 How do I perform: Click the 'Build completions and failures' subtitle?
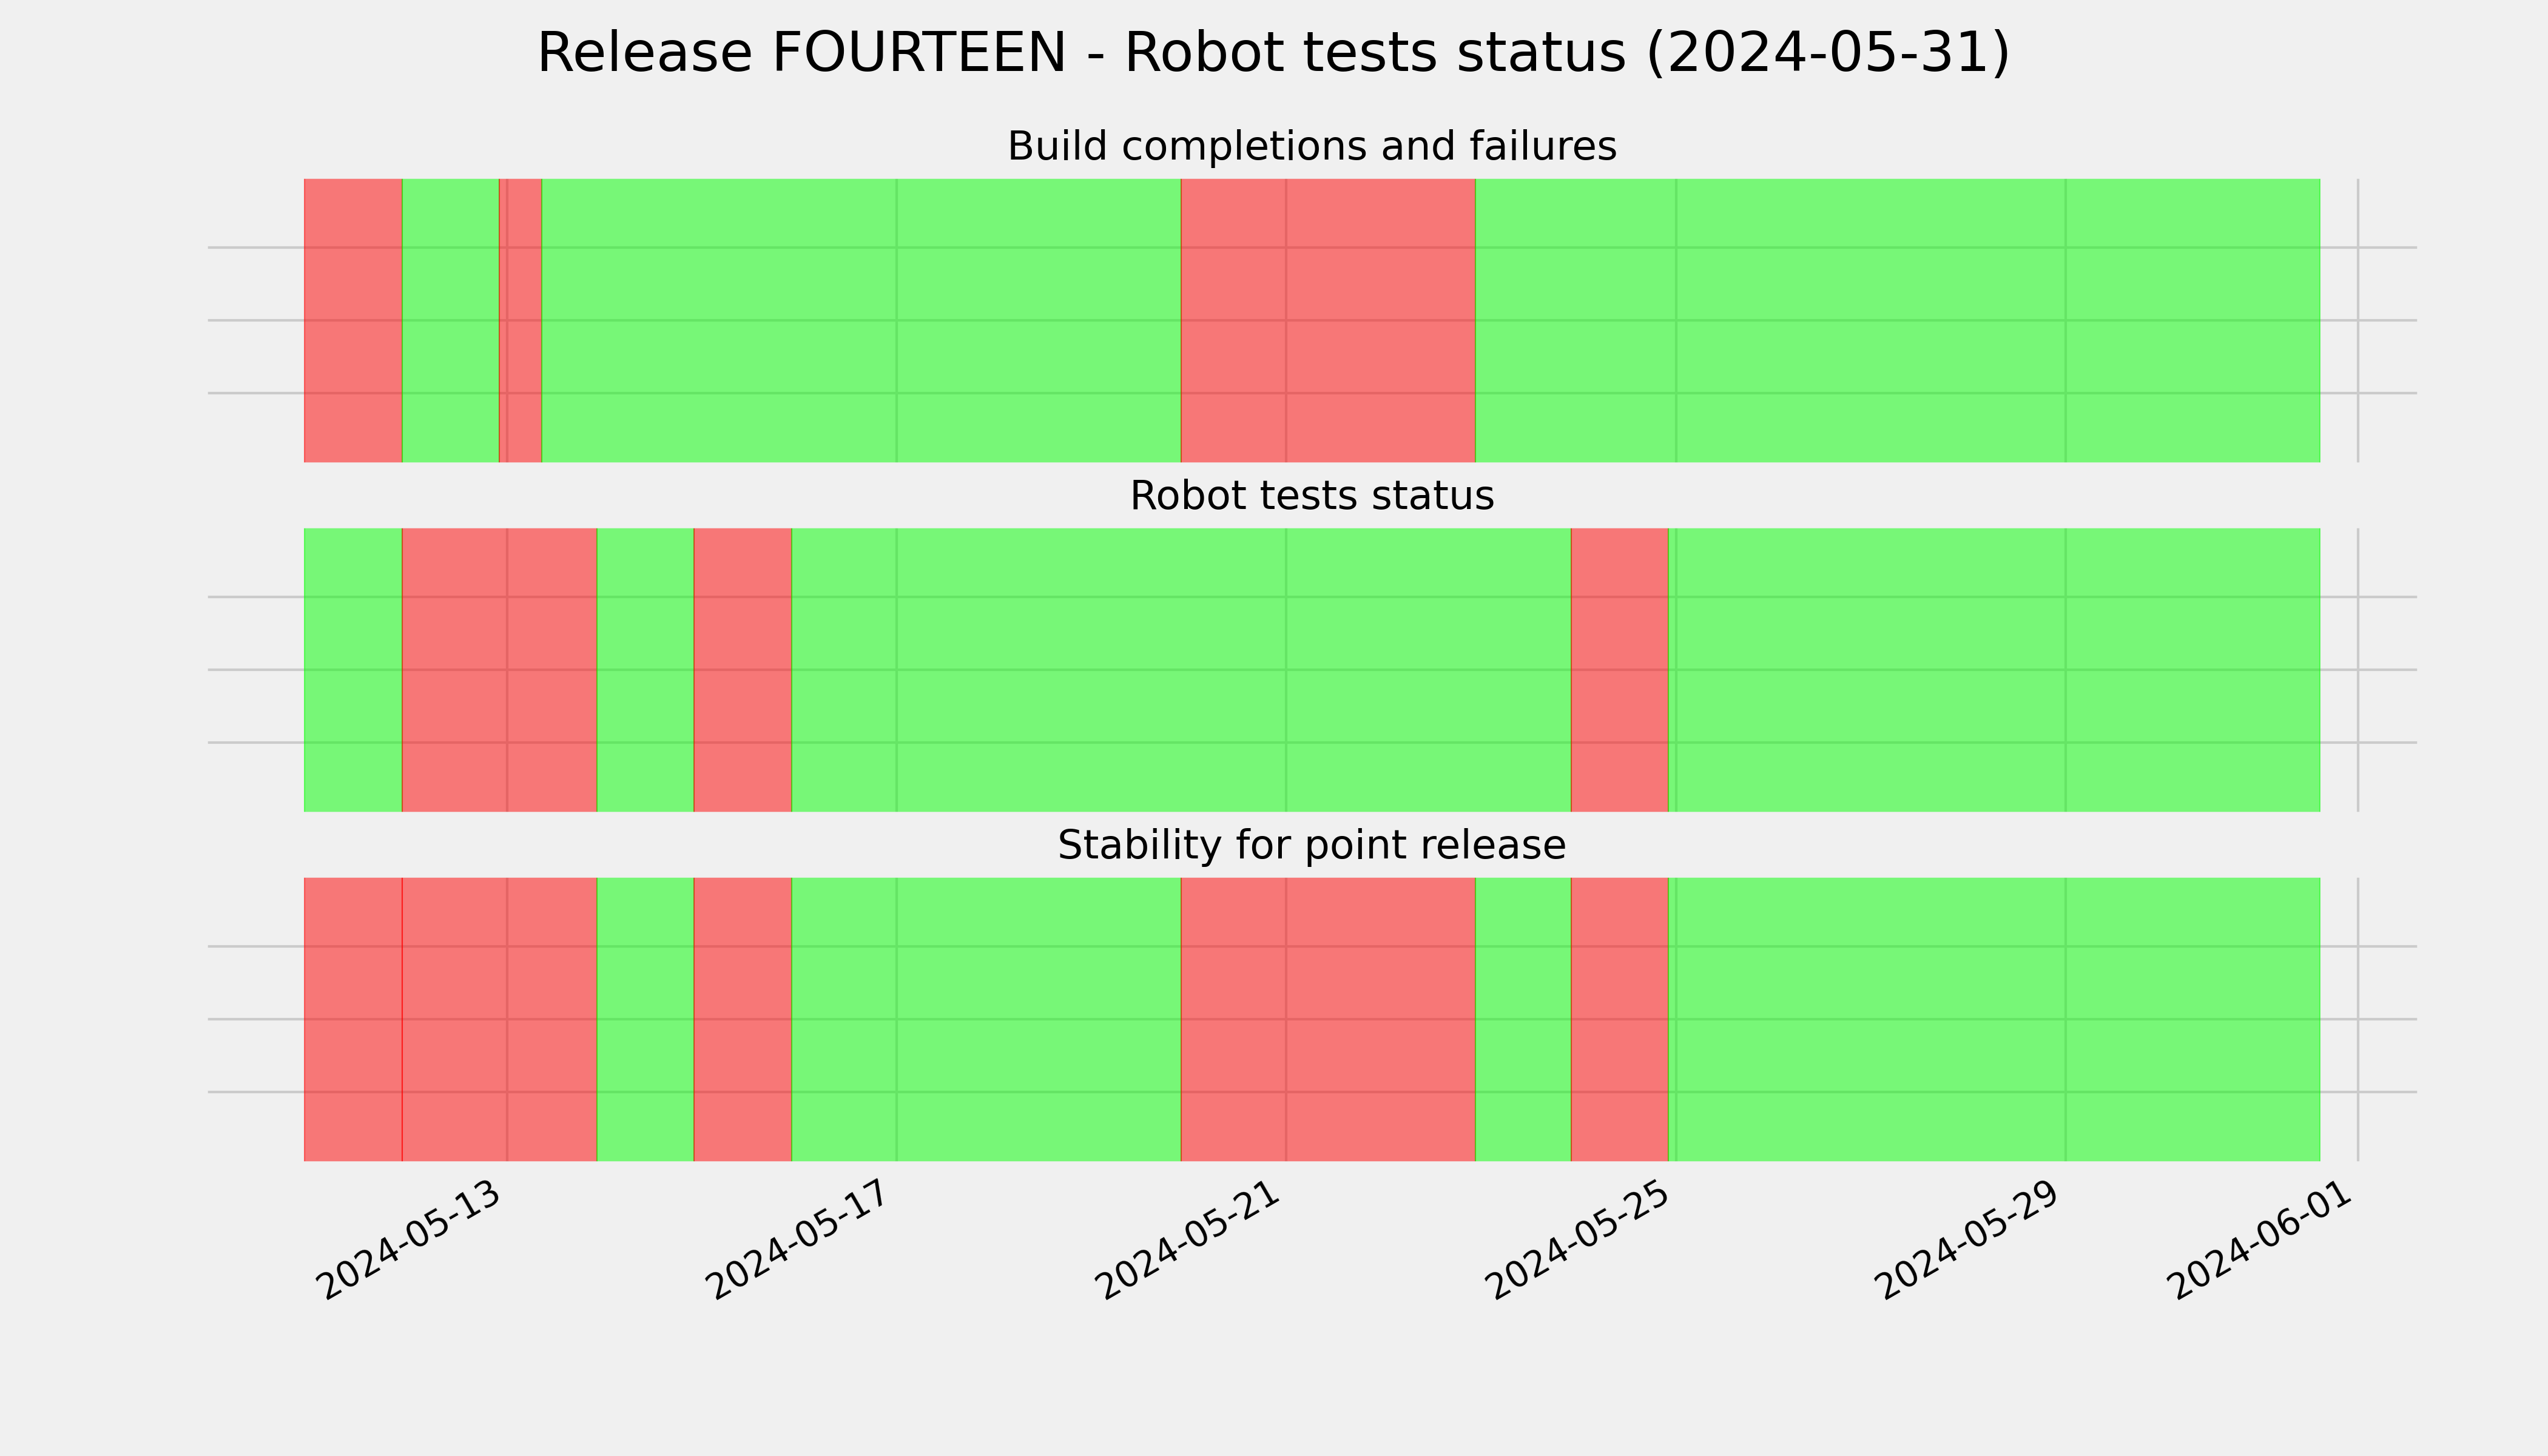tap(1311, 146)
